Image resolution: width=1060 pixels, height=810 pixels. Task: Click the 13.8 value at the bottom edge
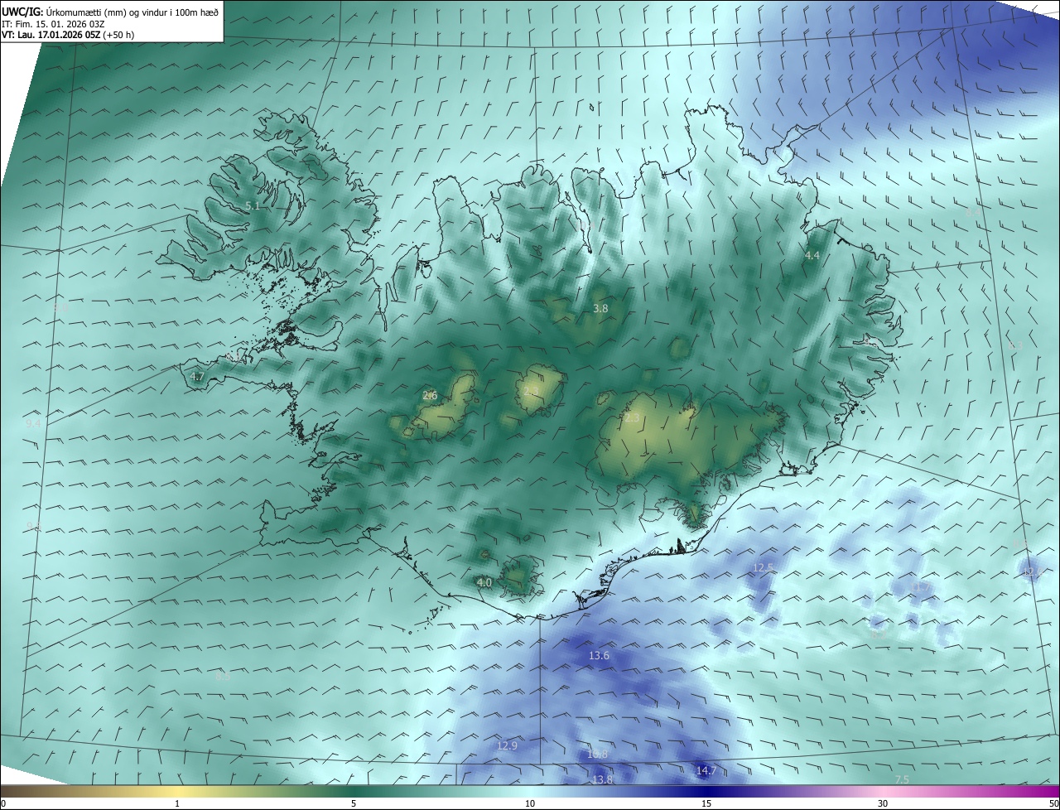click(x=602, y=779)
